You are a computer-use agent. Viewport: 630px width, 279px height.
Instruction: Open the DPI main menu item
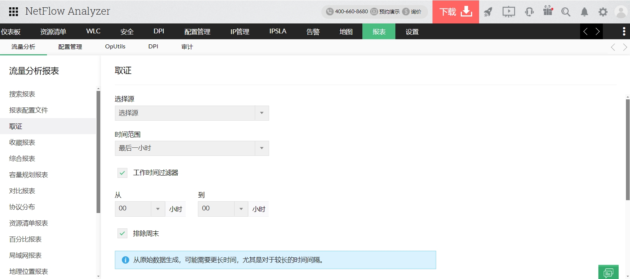159,32
